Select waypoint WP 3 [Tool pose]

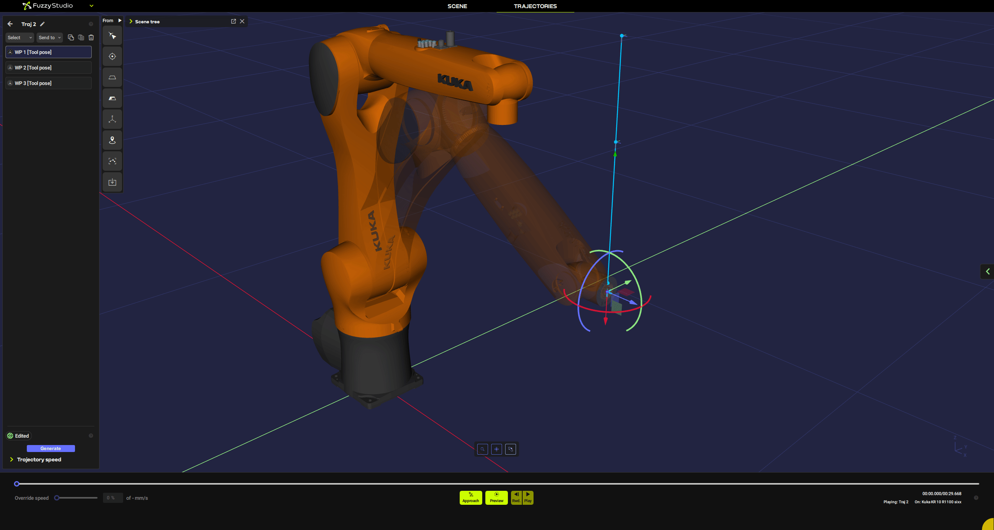coord(49,83)
